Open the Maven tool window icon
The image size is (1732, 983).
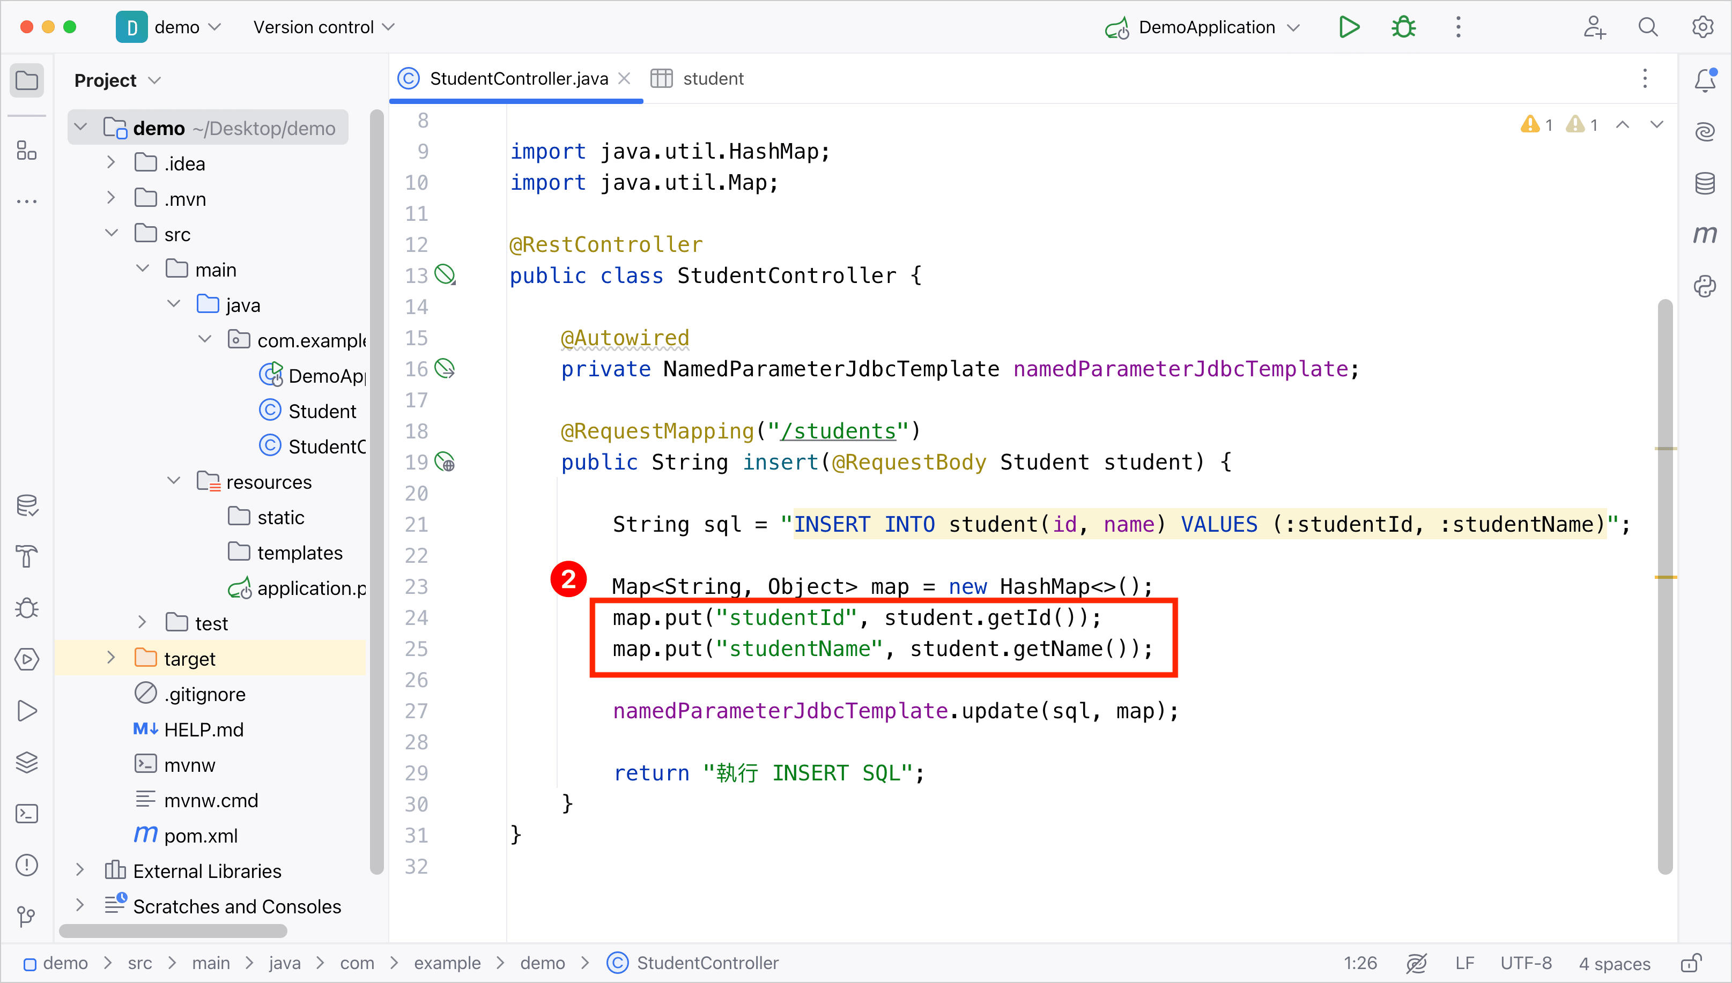pyautogui.click(x=1704, y=234)
